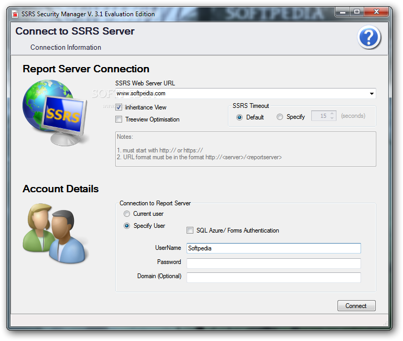The height and width of the screenshot is (341, 403).
Task: Focus the UserName text field
Action: pos(274,248)
